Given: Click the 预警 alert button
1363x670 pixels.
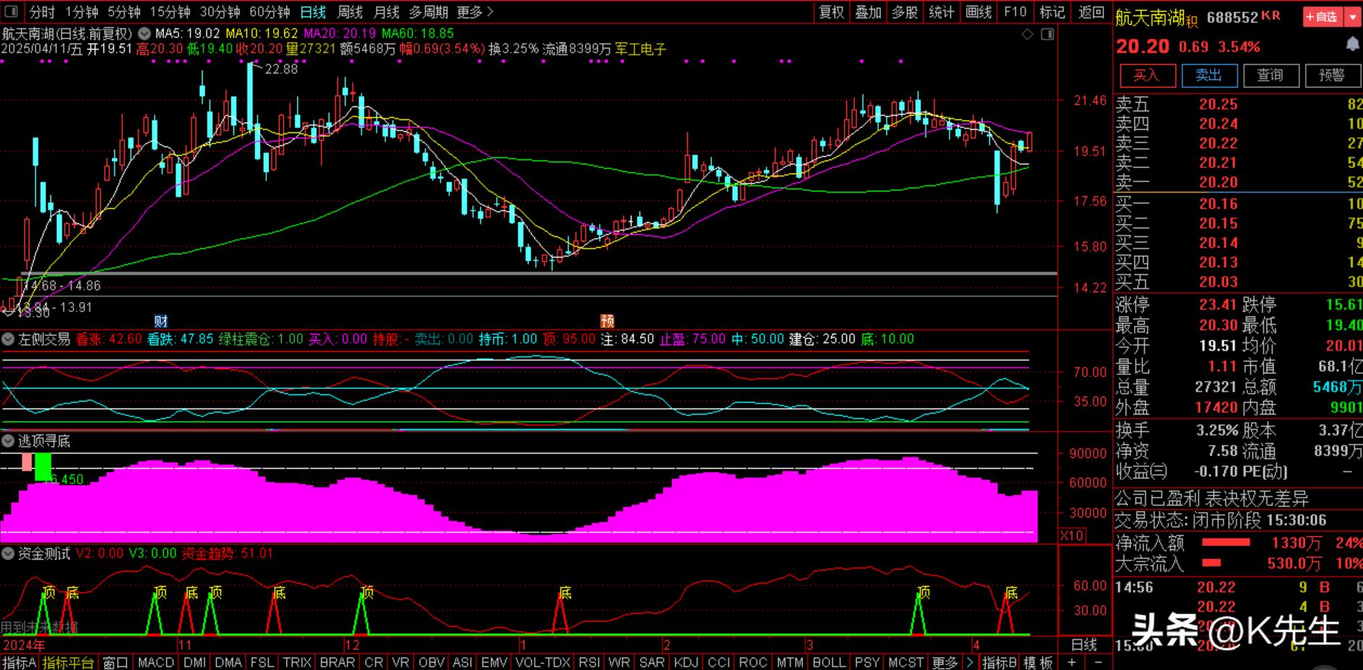Looking at the screenshot, I should 1333,75.
